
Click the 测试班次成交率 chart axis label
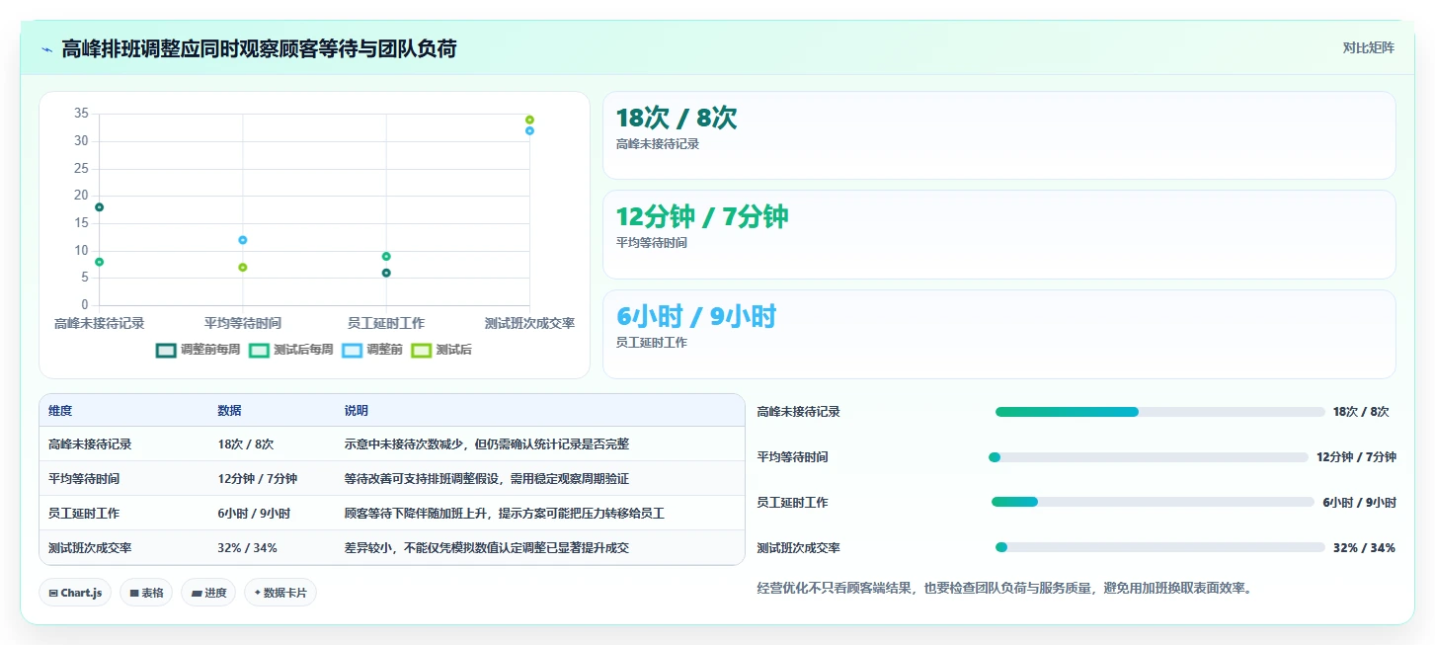click(x=529, y=323)
